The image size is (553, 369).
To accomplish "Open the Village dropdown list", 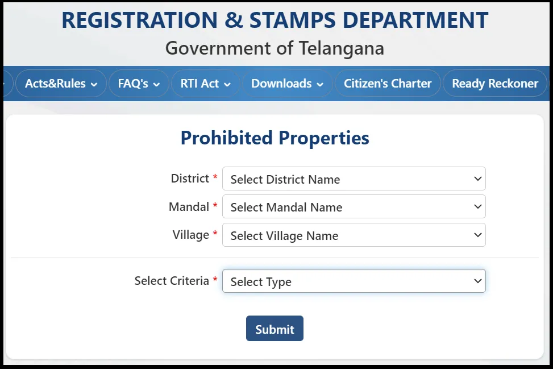I will [x=354, y=235].
